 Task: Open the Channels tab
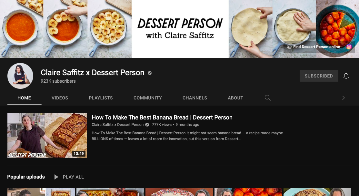pyautogui.click(x=194, y=98)
